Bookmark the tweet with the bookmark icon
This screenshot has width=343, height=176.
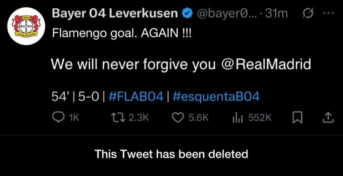pos(298,118)
